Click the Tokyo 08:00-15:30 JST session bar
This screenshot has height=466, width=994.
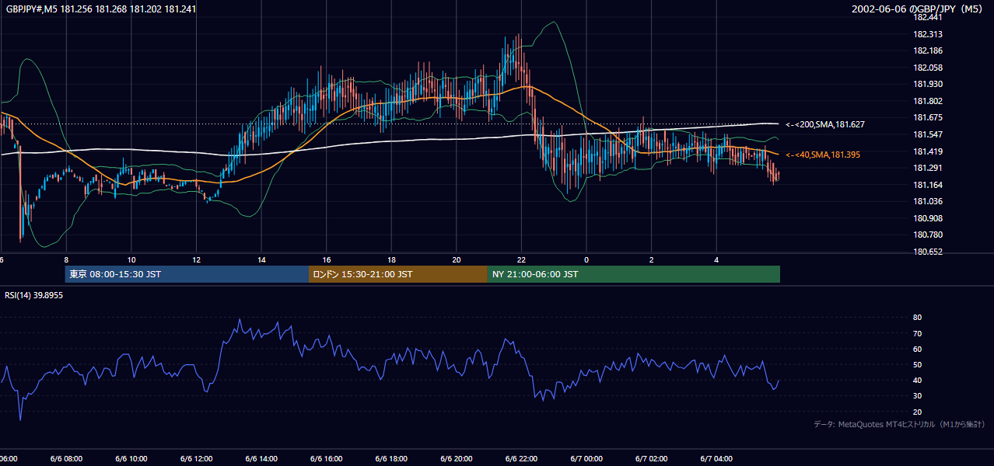187,274
